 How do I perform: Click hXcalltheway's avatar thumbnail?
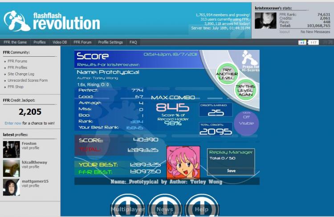pyautogui.click(x=12, y=168)
